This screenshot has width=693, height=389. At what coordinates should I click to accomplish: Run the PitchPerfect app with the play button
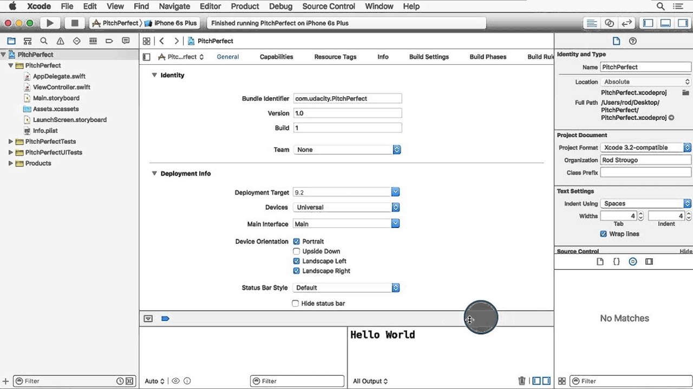50,23
